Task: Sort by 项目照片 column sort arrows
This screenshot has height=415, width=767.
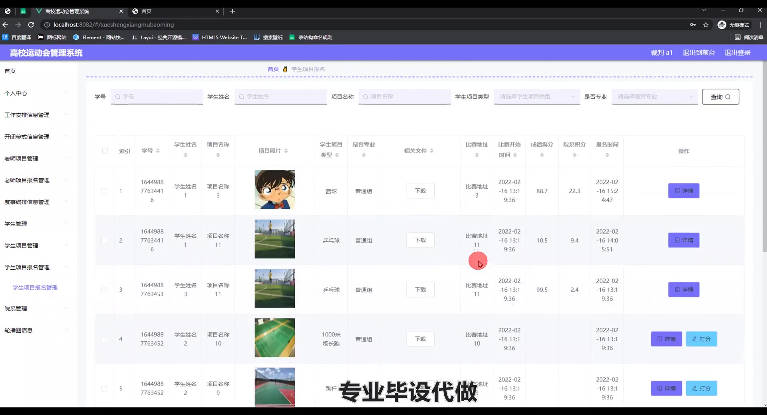Action: tap(286, 151)
